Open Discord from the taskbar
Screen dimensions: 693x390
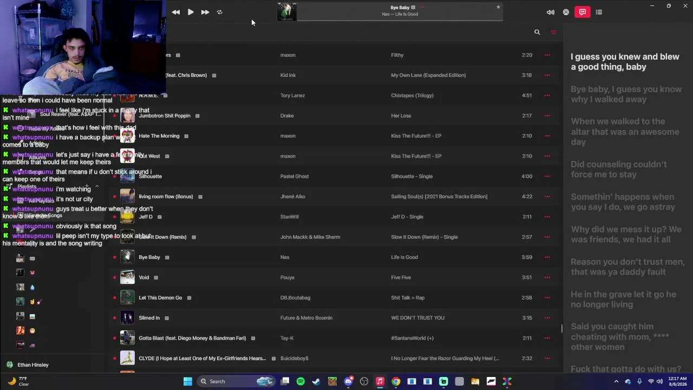click(x=348, y=381)
